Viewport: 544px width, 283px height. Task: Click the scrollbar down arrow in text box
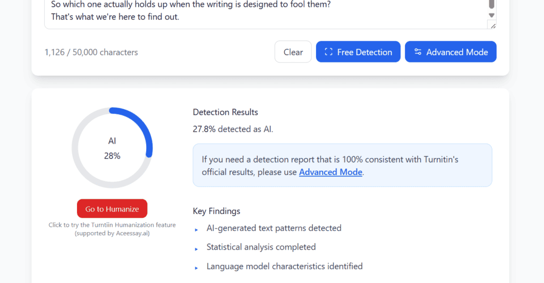pos(492,15)
